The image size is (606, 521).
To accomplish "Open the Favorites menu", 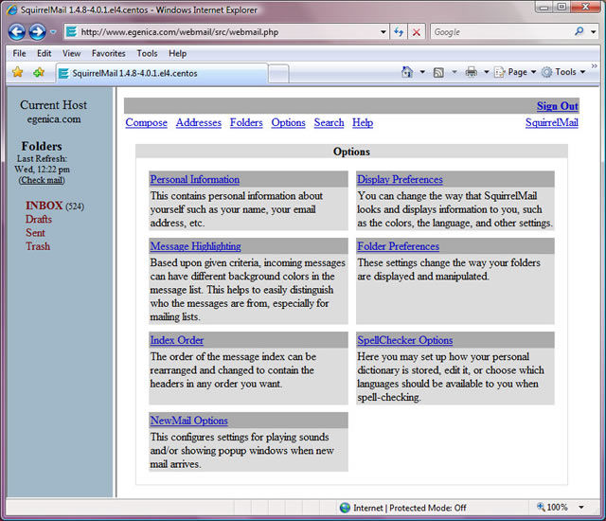I will [x=109, y=53].
